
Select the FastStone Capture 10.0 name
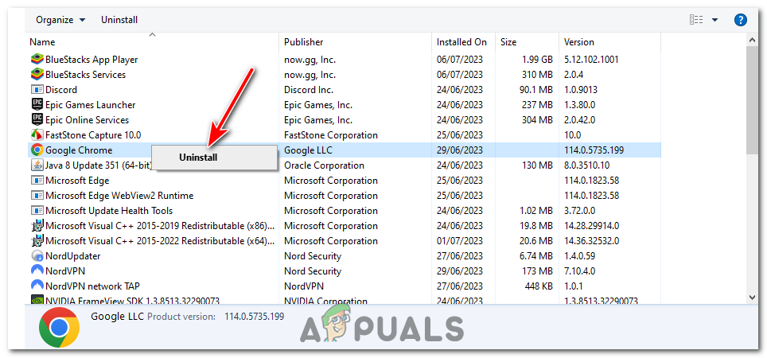(x=93, y=135)
